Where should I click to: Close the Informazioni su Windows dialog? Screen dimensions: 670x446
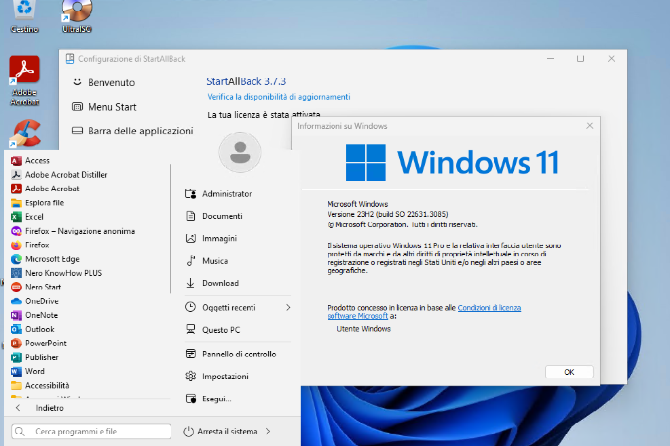(x=590, y=126)
